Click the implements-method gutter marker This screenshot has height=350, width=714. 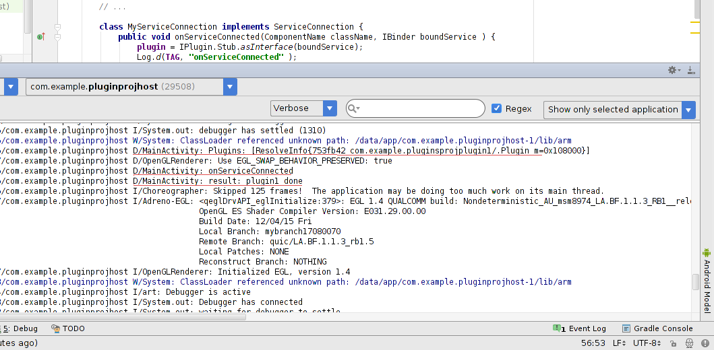40,37
